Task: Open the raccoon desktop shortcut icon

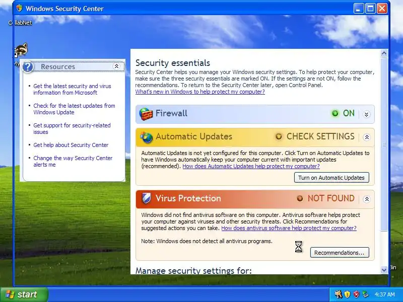Action: point(21,50)
